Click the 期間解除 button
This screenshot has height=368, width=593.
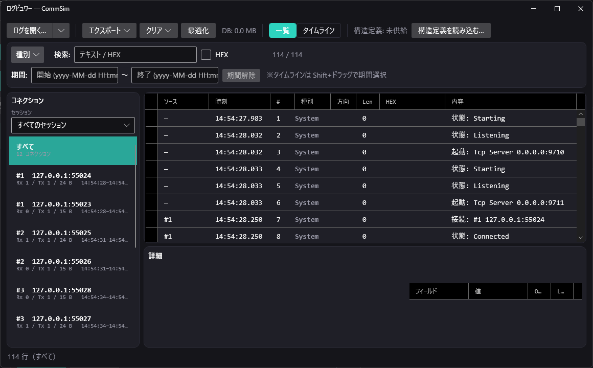coord(241,75)
